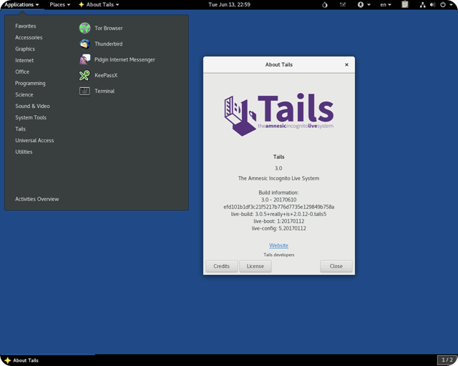The height and width of the screenshot is (366, 458).
Task: Click the License button
Action: pos(255,266)
